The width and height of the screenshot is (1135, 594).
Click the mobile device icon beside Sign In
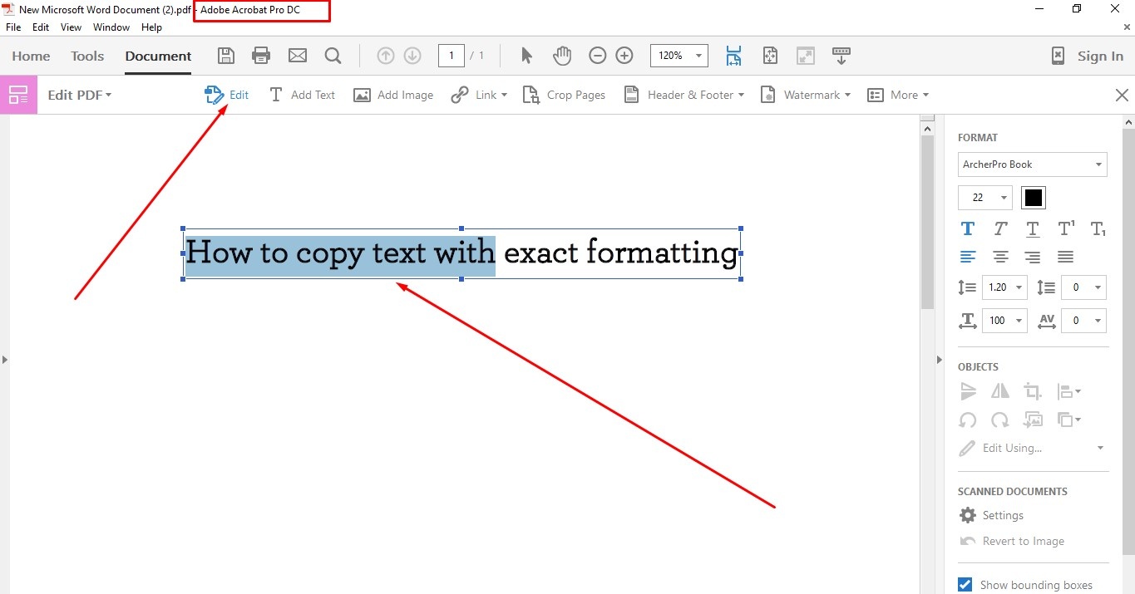[x=1058, y=56]
